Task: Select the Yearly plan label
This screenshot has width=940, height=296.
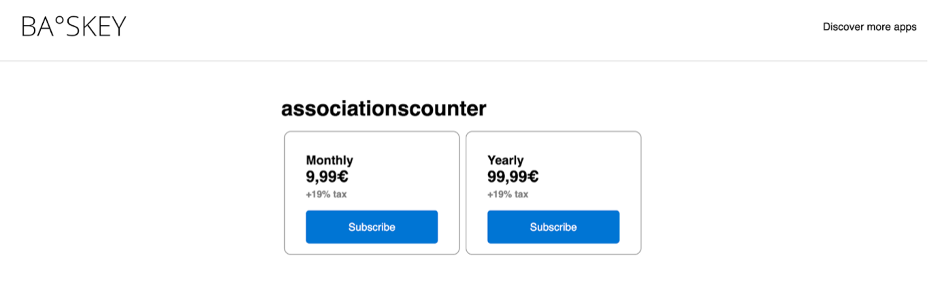Action: tap(505, 160)
